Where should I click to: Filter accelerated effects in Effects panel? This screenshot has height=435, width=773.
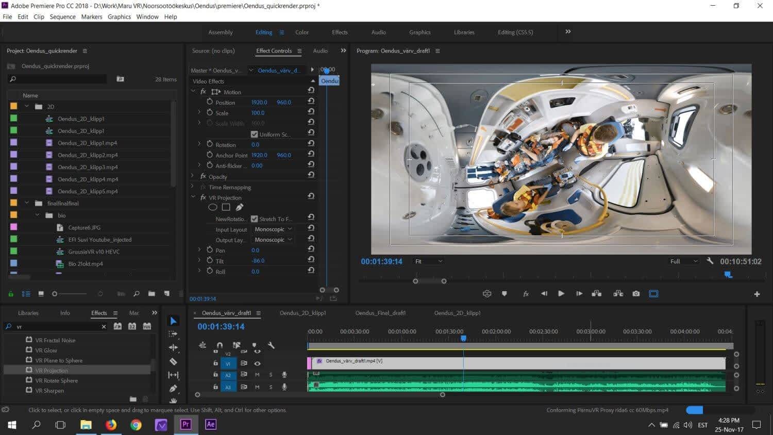pyautogui.click(x=117, y=326)
